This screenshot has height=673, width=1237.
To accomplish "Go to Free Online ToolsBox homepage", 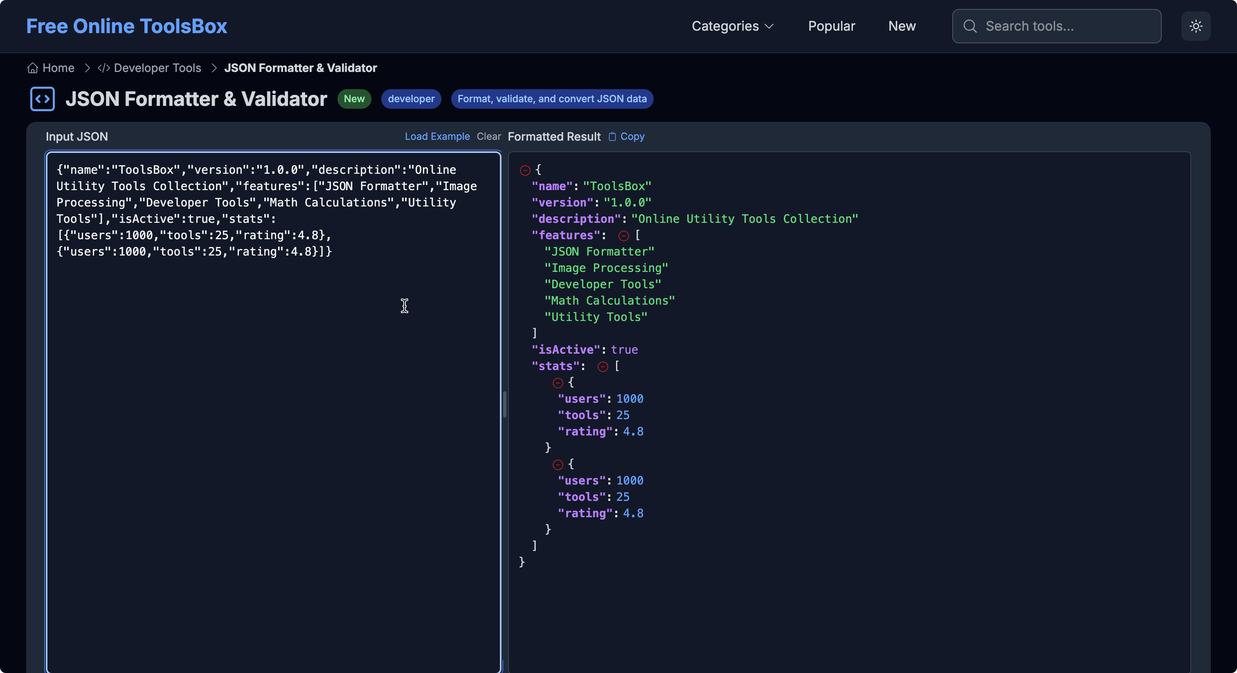I will click(126, 26).
